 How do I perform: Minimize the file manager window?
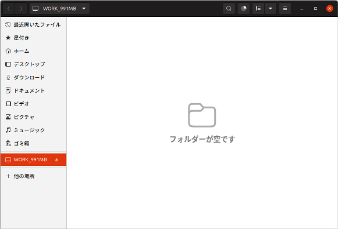click(302, 9)
